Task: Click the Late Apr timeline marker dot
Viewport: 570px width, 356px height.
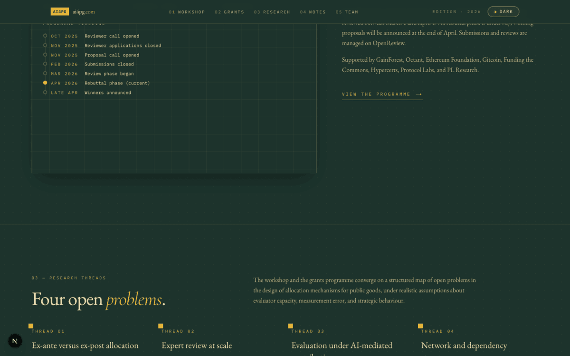Action: 45,92
